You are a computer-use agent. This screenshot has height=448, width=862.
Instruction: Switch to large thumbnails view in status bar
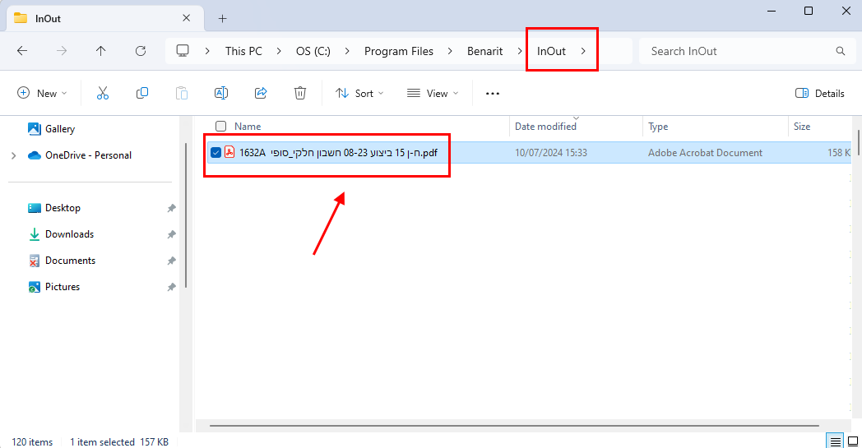pyautogui.click(x=853, y=441)
